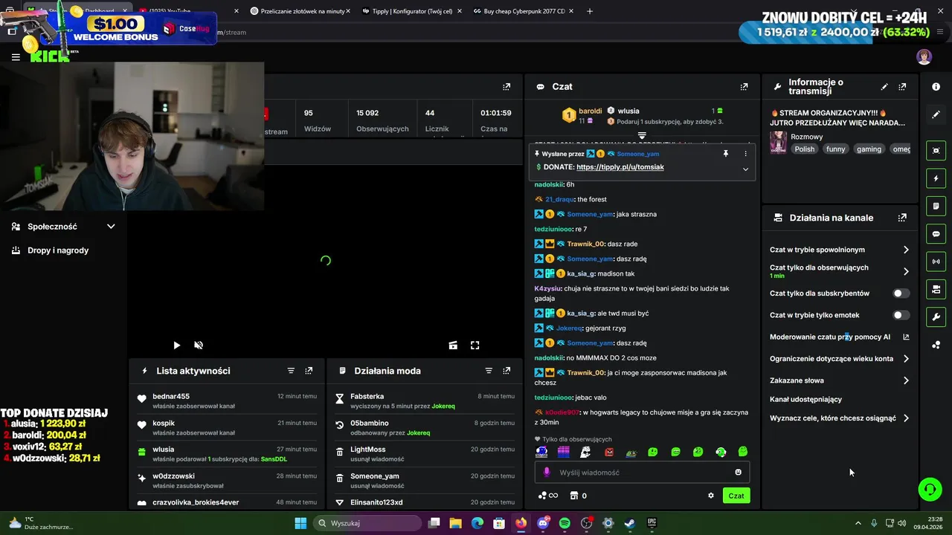Toggle theater mode on stream preview
The height and width of the screenshot is (535, 952).
pyautogui.click(x=453, y=345)
